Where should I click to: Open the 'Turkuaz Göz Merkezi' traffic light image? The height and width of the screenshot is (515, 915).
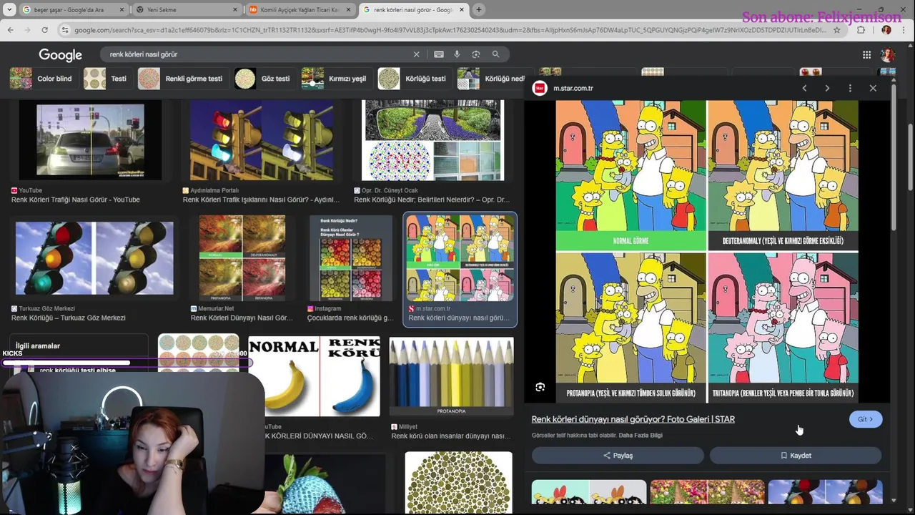click(x=94, y=258)
